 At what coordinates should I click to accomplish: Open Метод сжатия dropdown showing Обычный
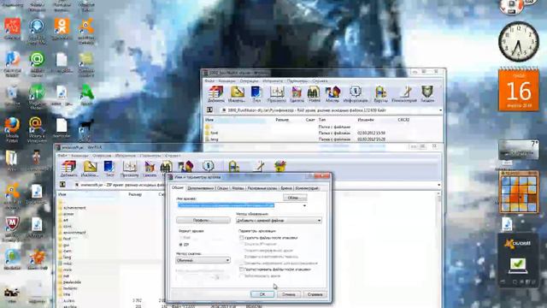[x=203, y=260]
